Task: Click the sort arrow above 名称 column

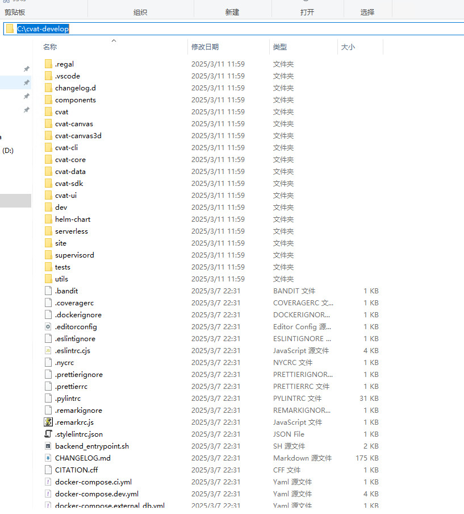Action: point(114,40)
